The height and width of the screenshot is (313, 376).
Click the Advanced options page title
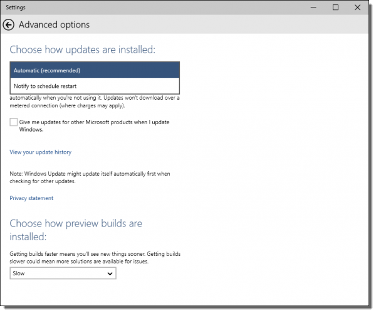tap(54, 25)
